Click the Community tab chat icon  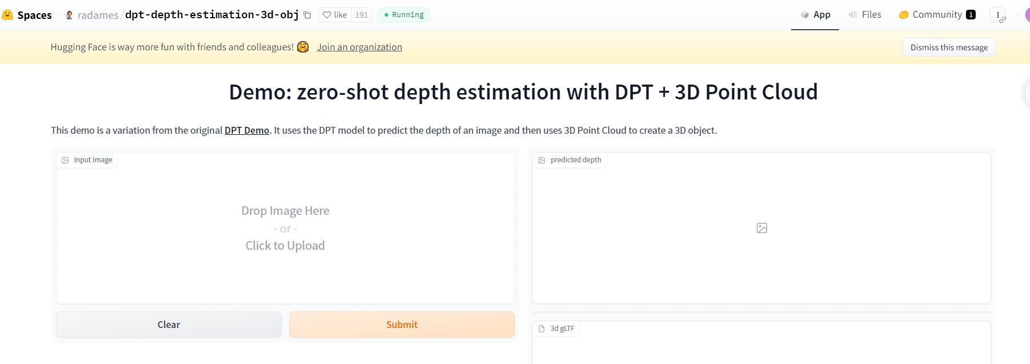point(904,15)
